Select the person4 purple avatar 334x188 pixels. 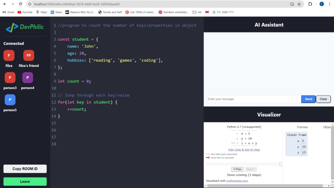[27, 78]
